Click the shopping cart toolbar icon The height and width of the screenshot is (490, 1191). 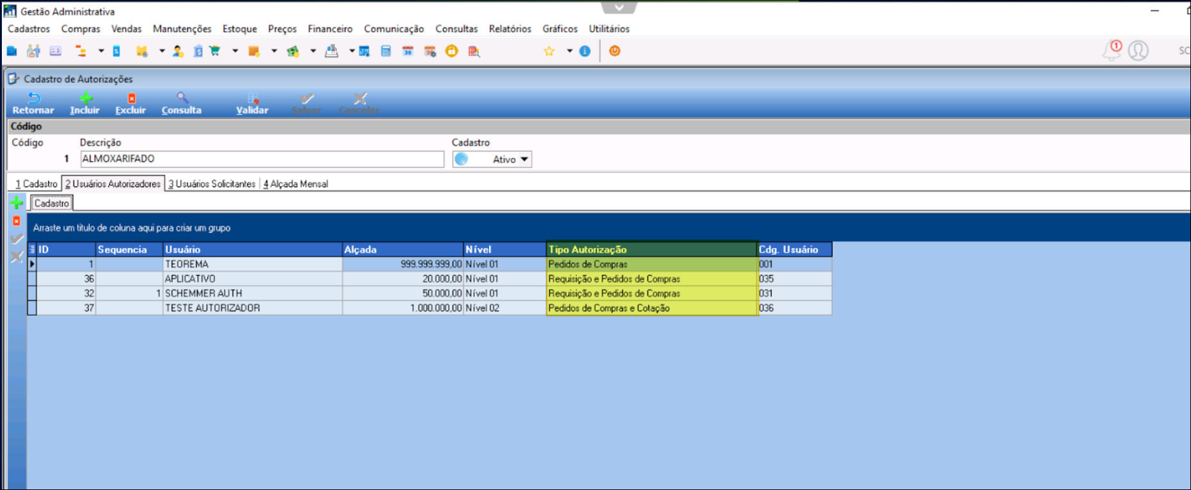[215, 51]
